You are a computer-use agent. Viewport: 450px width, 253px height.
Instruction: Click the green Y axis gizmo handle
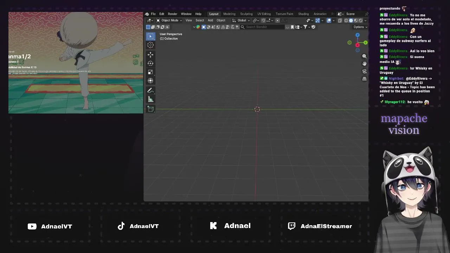(x=365, y=43)
